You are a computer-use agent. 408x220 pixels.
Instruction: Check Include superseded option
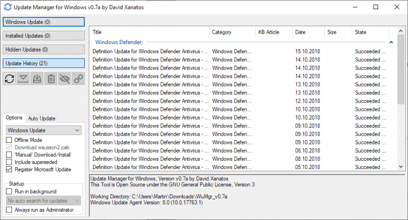(x=9, y=162)
